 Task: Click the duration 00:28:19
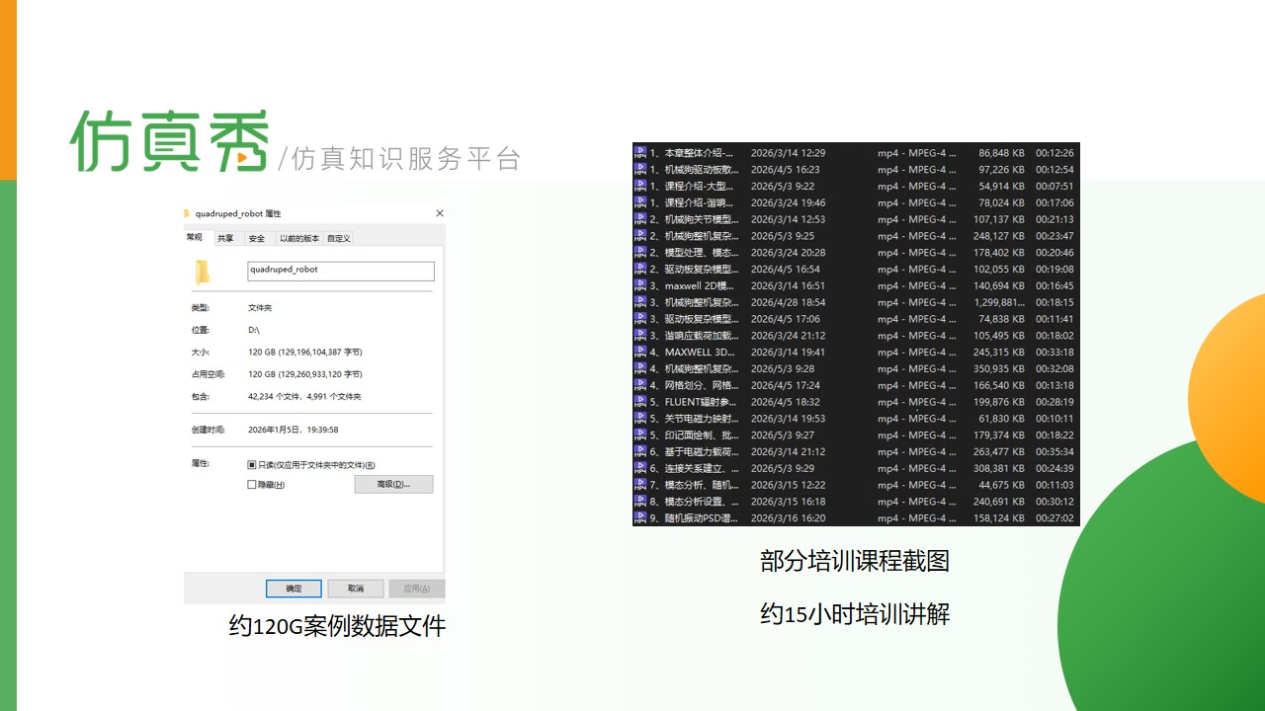tap(1054, 402)
